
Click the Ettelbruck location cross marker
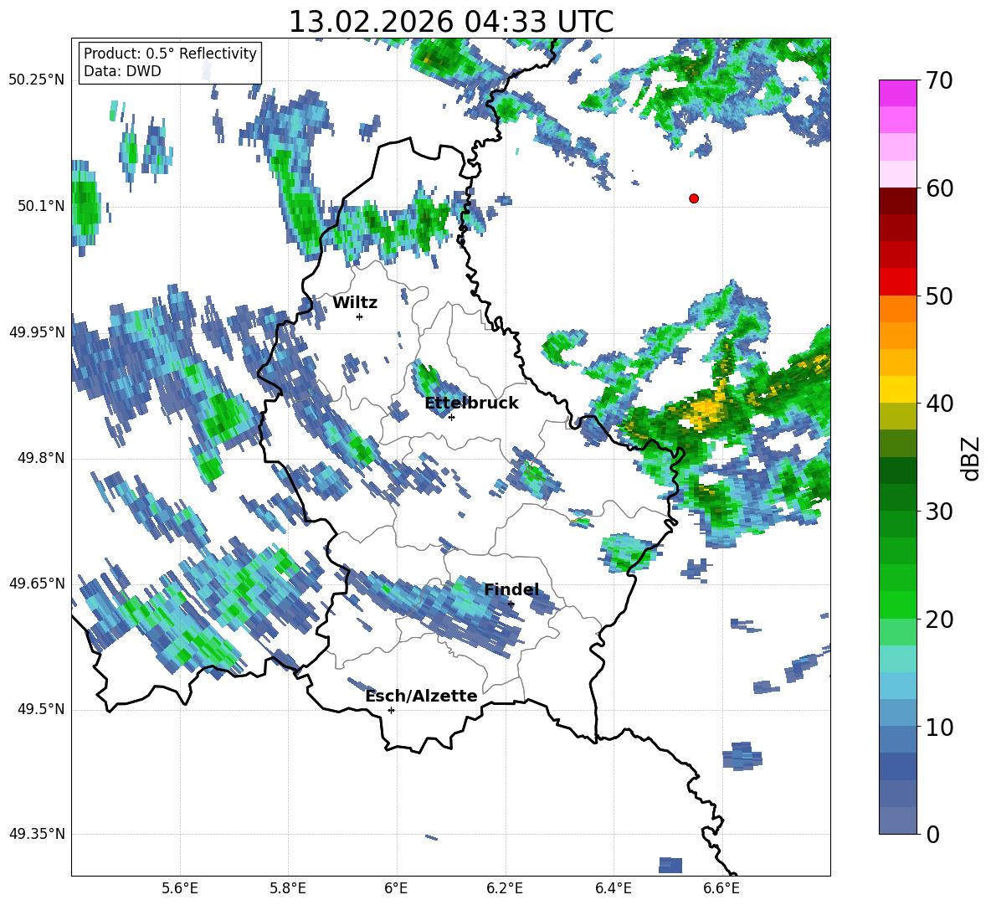(x=451, y=417)
